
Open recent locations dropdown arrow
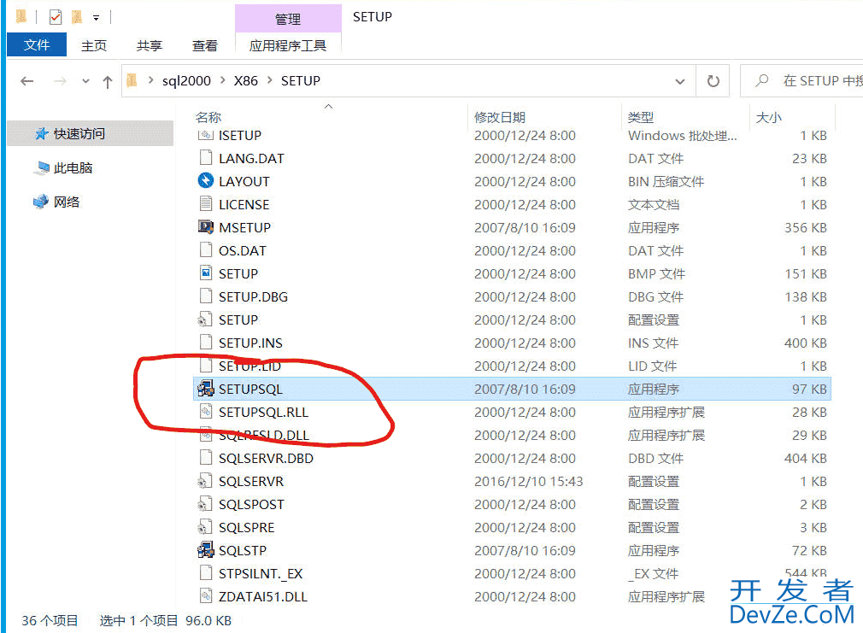click(85, 81)
